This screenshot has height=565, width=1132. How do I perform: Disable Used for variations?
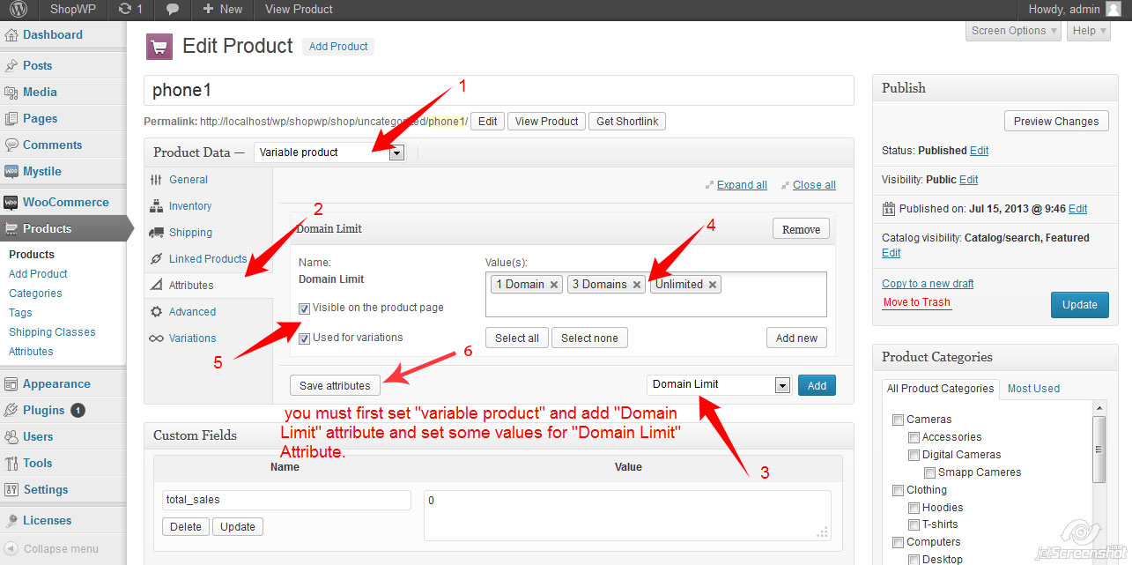303,338
